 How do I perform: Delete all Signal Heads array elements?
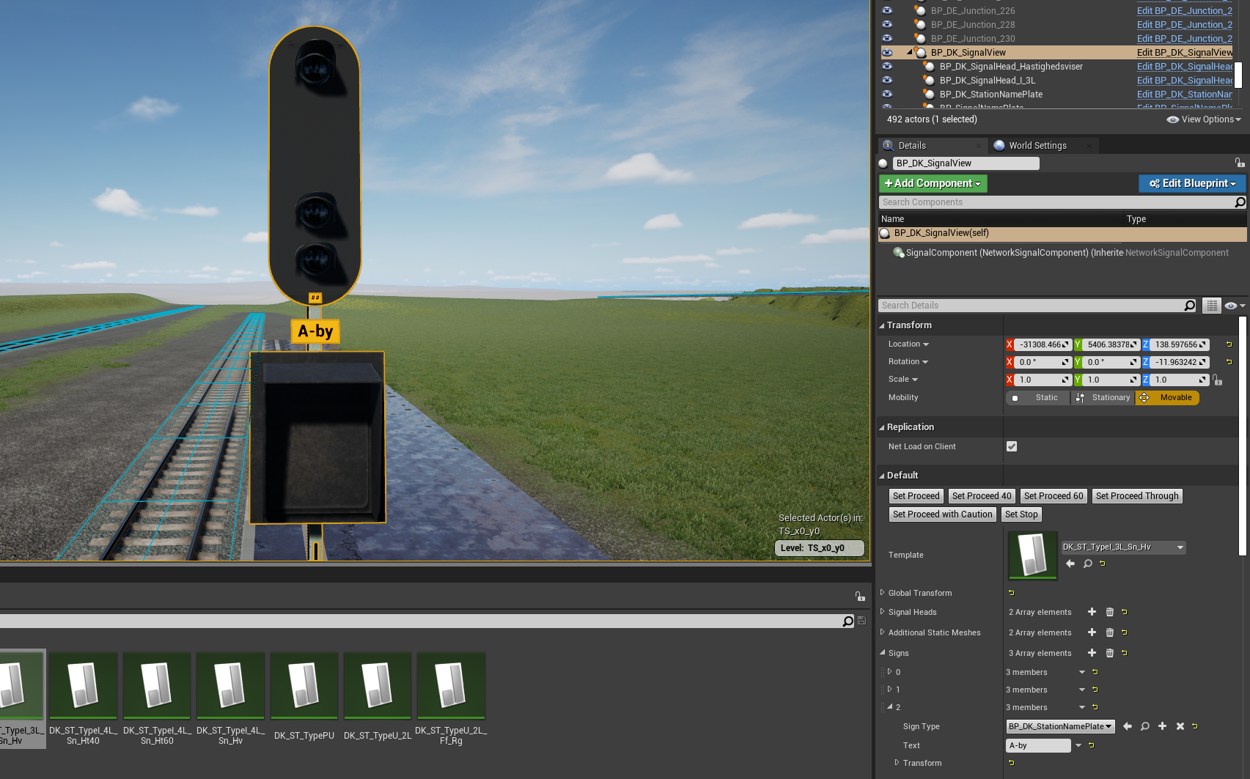[1109, 612]
